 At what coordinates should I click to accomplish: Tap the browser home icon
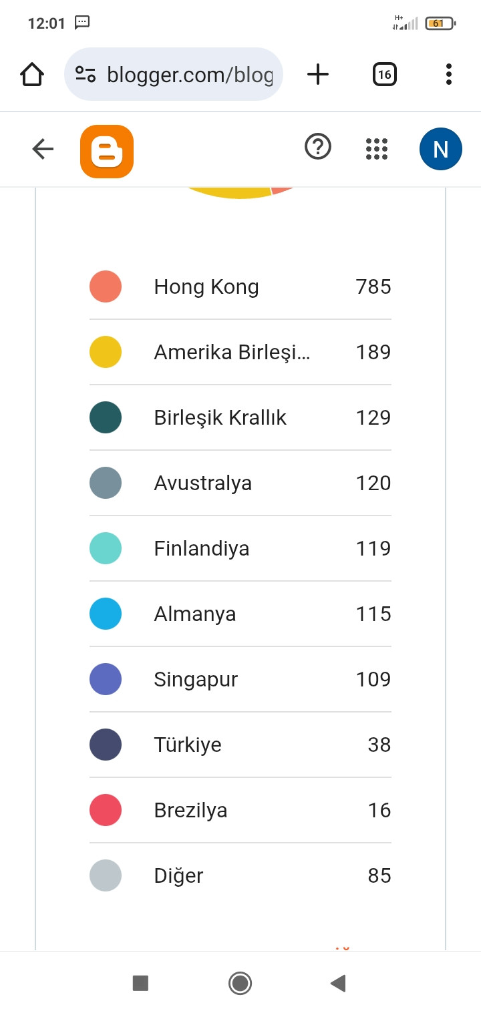[x=32, y=74]
